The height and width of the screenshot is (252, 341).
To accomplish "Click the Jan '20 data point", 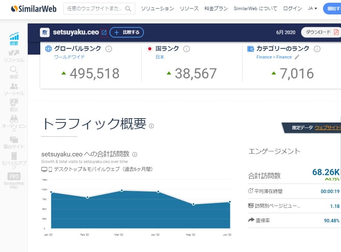I will (51, 192).
